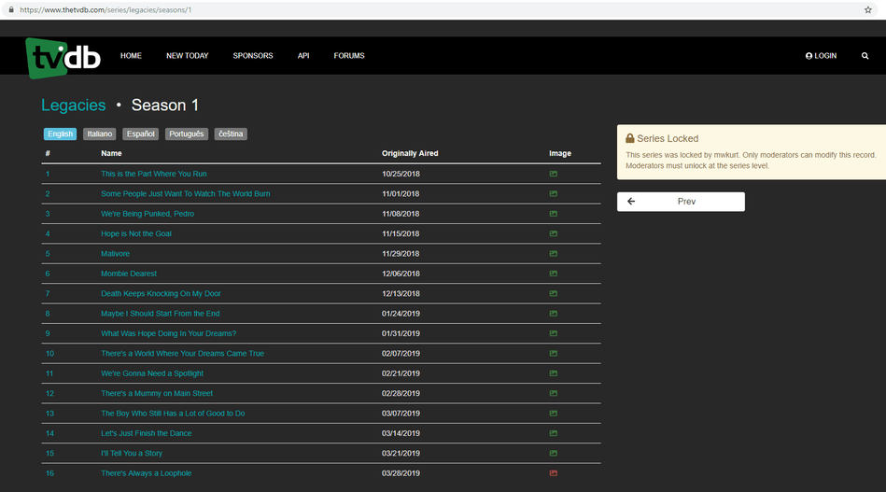Open I'll Tell You a Story link
The height and width of the screenshot is (492, 886).
(132, 453)
